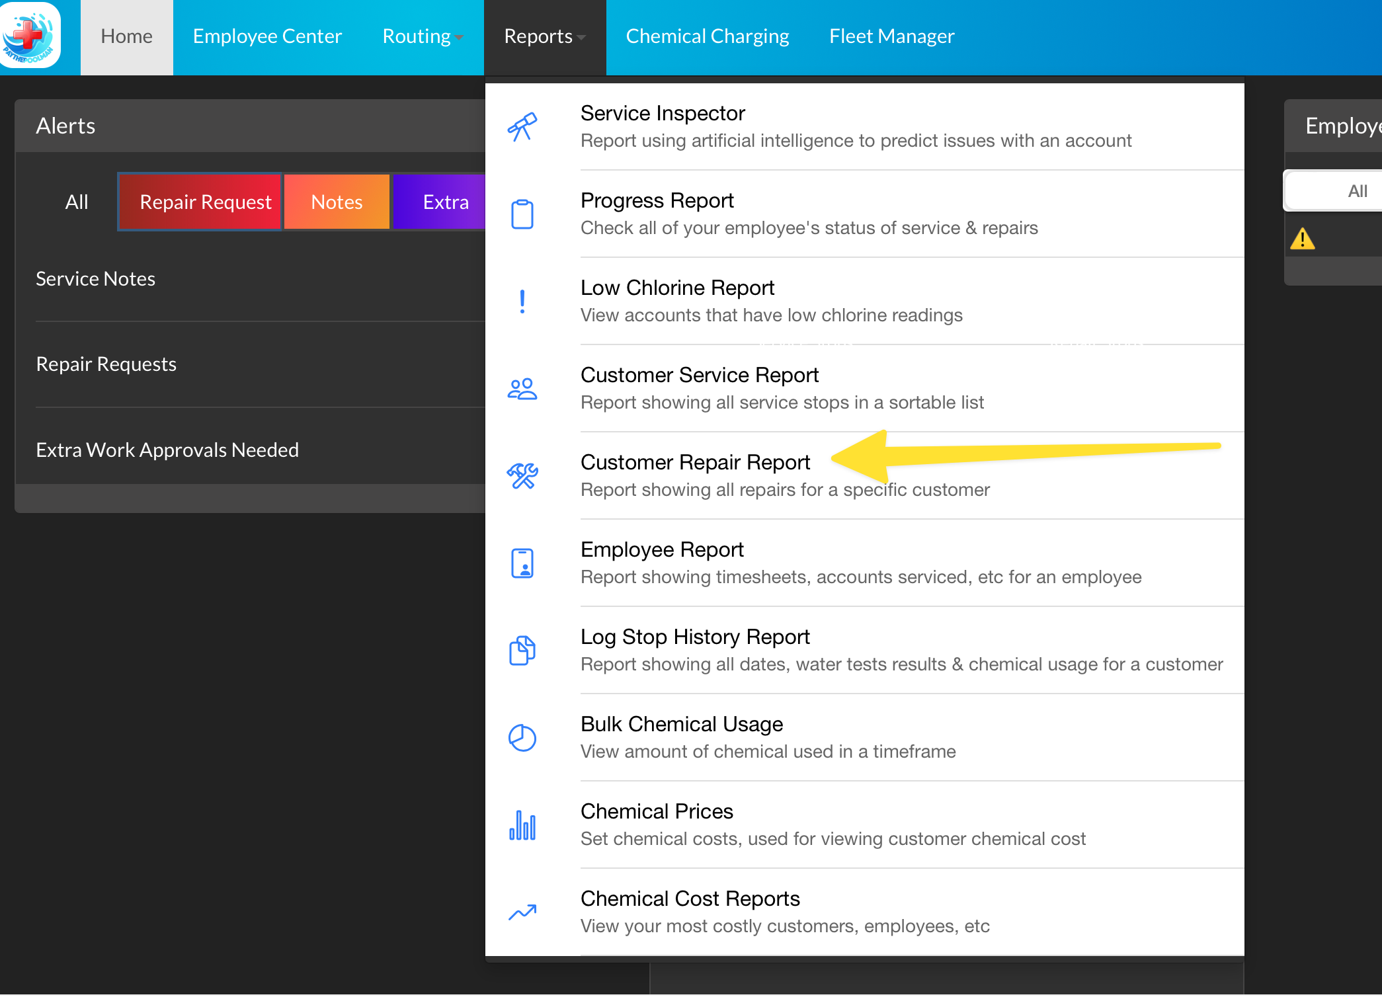Click the yellow warning triangle icon
Viewport: 1382px width, 1001px height.
(1302, 239)
